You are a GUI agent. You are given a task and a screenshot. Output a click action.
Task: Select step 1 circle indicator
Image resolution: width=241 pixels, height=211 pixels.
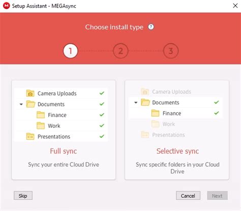coord(70,51)
